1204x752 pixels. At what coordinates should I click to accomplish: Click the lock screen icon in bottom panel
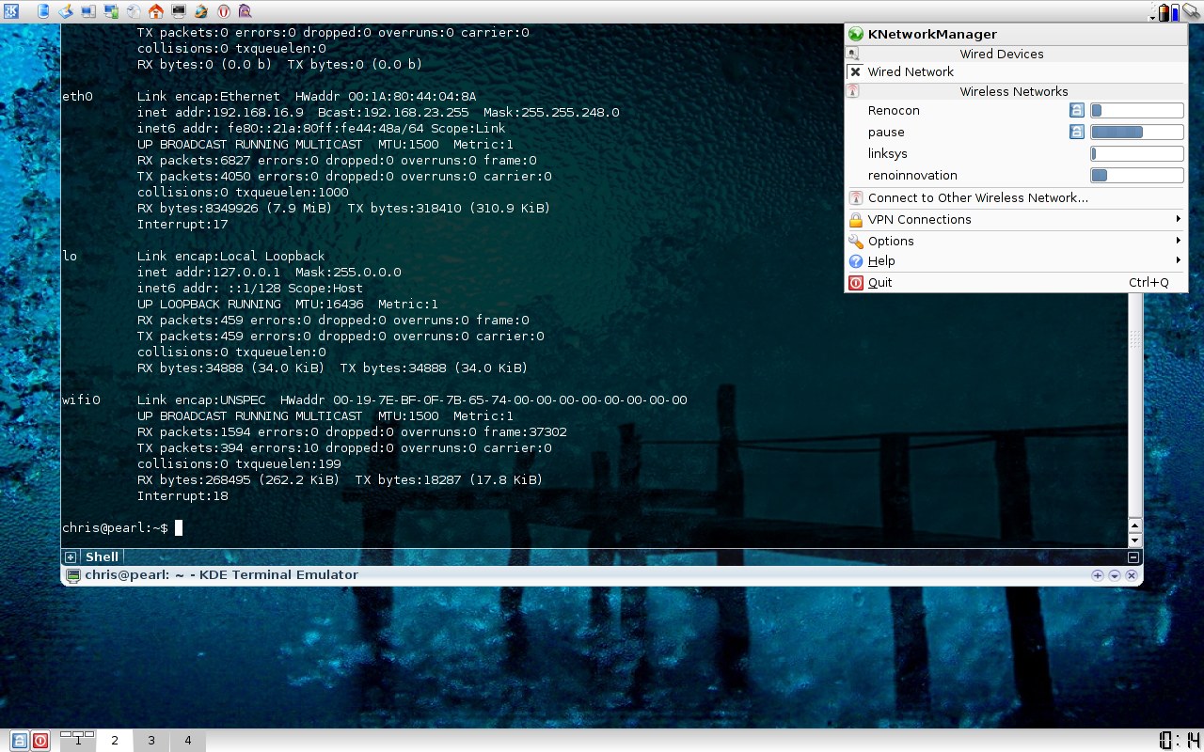pos(19,741)
